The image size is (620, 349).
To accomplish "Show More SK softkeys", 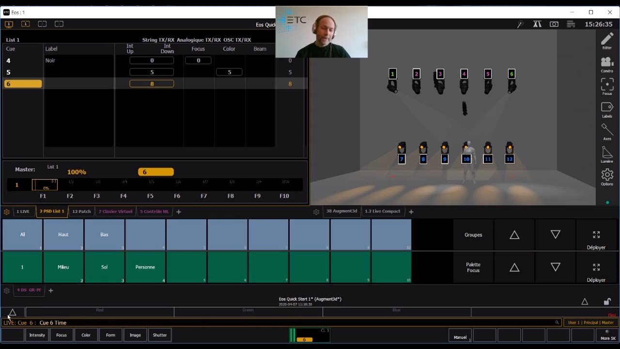I will pyautogui.click(x=608, y=335).
